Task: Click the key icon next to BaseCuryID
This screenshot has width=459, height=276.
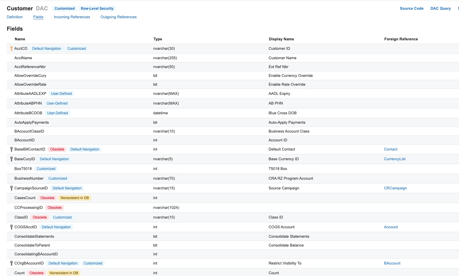Action: [11, 159]
